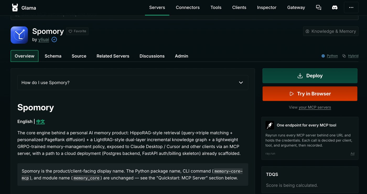Click the Spomory blue app icon
This screenshot has width=367, height=194.
coord(19,35)
